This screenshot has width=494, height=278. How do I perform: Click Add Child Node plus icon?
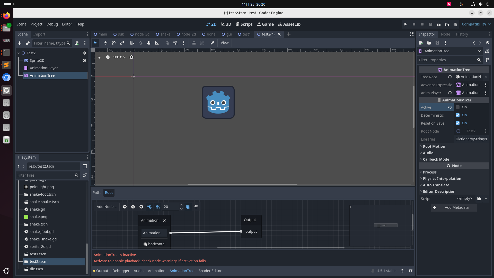(20, 43)
